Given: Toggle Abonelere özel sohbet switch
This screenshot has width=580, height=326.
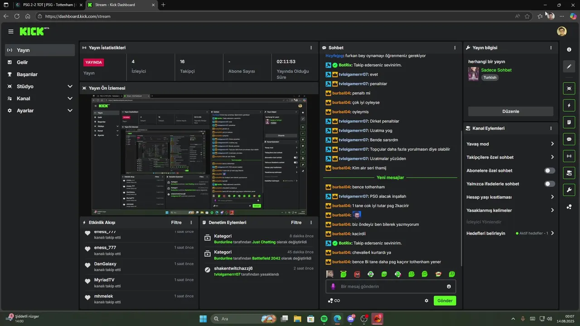Looking at the screenshot, I should 550,171.
